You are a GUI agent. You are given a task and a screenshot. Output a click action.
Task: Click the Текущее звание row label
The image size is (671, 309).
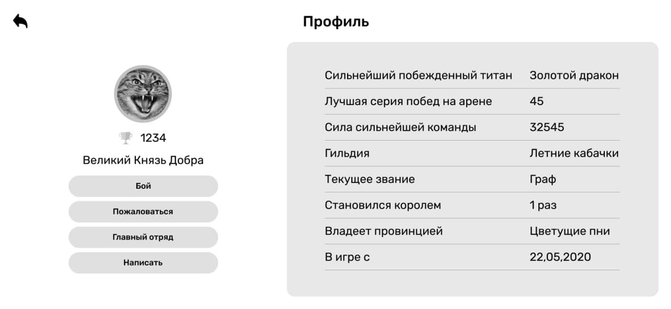click(x=370, y=179)
